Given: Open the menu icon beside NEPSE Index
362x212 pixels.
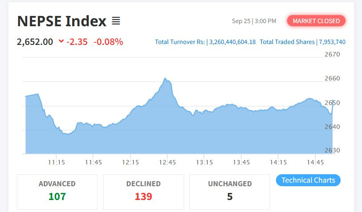Looking at the screenshot, I should point(116,21).
